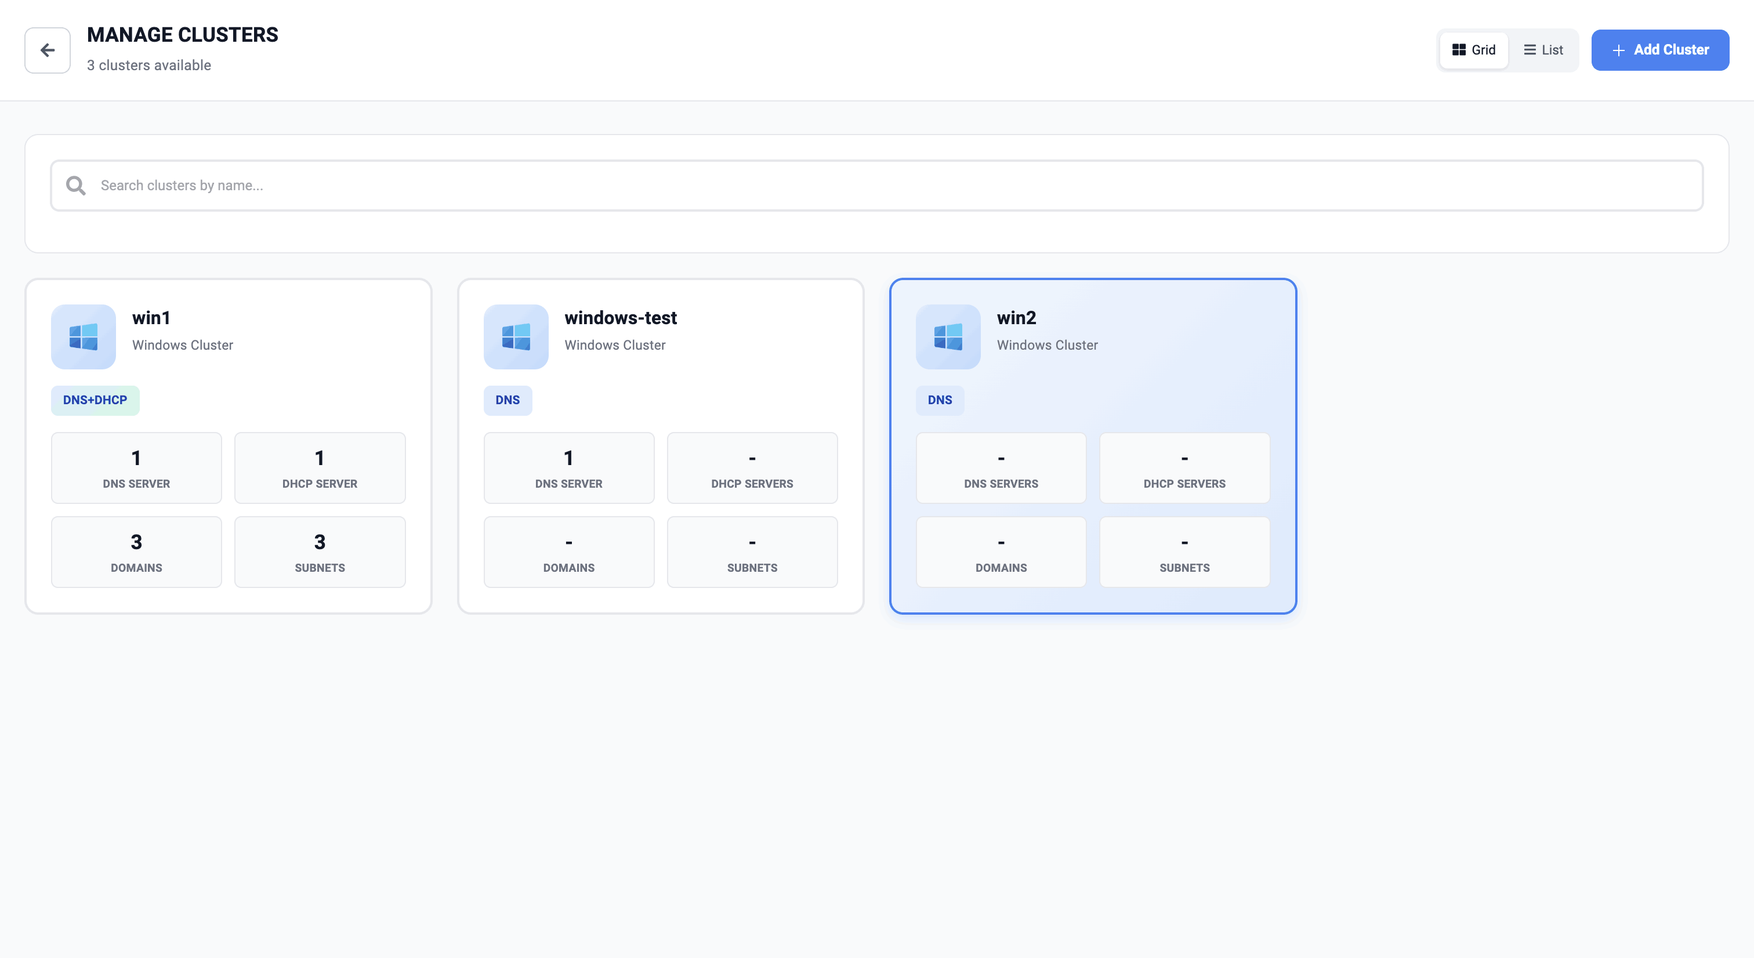Switch to Grid view
This screenshot has width=1754, height=958.
click(x=1474, y=50)
